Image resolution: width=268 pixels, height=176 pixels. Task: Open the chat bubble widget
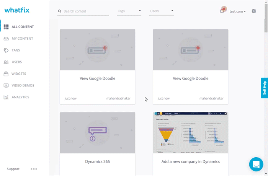256,164
